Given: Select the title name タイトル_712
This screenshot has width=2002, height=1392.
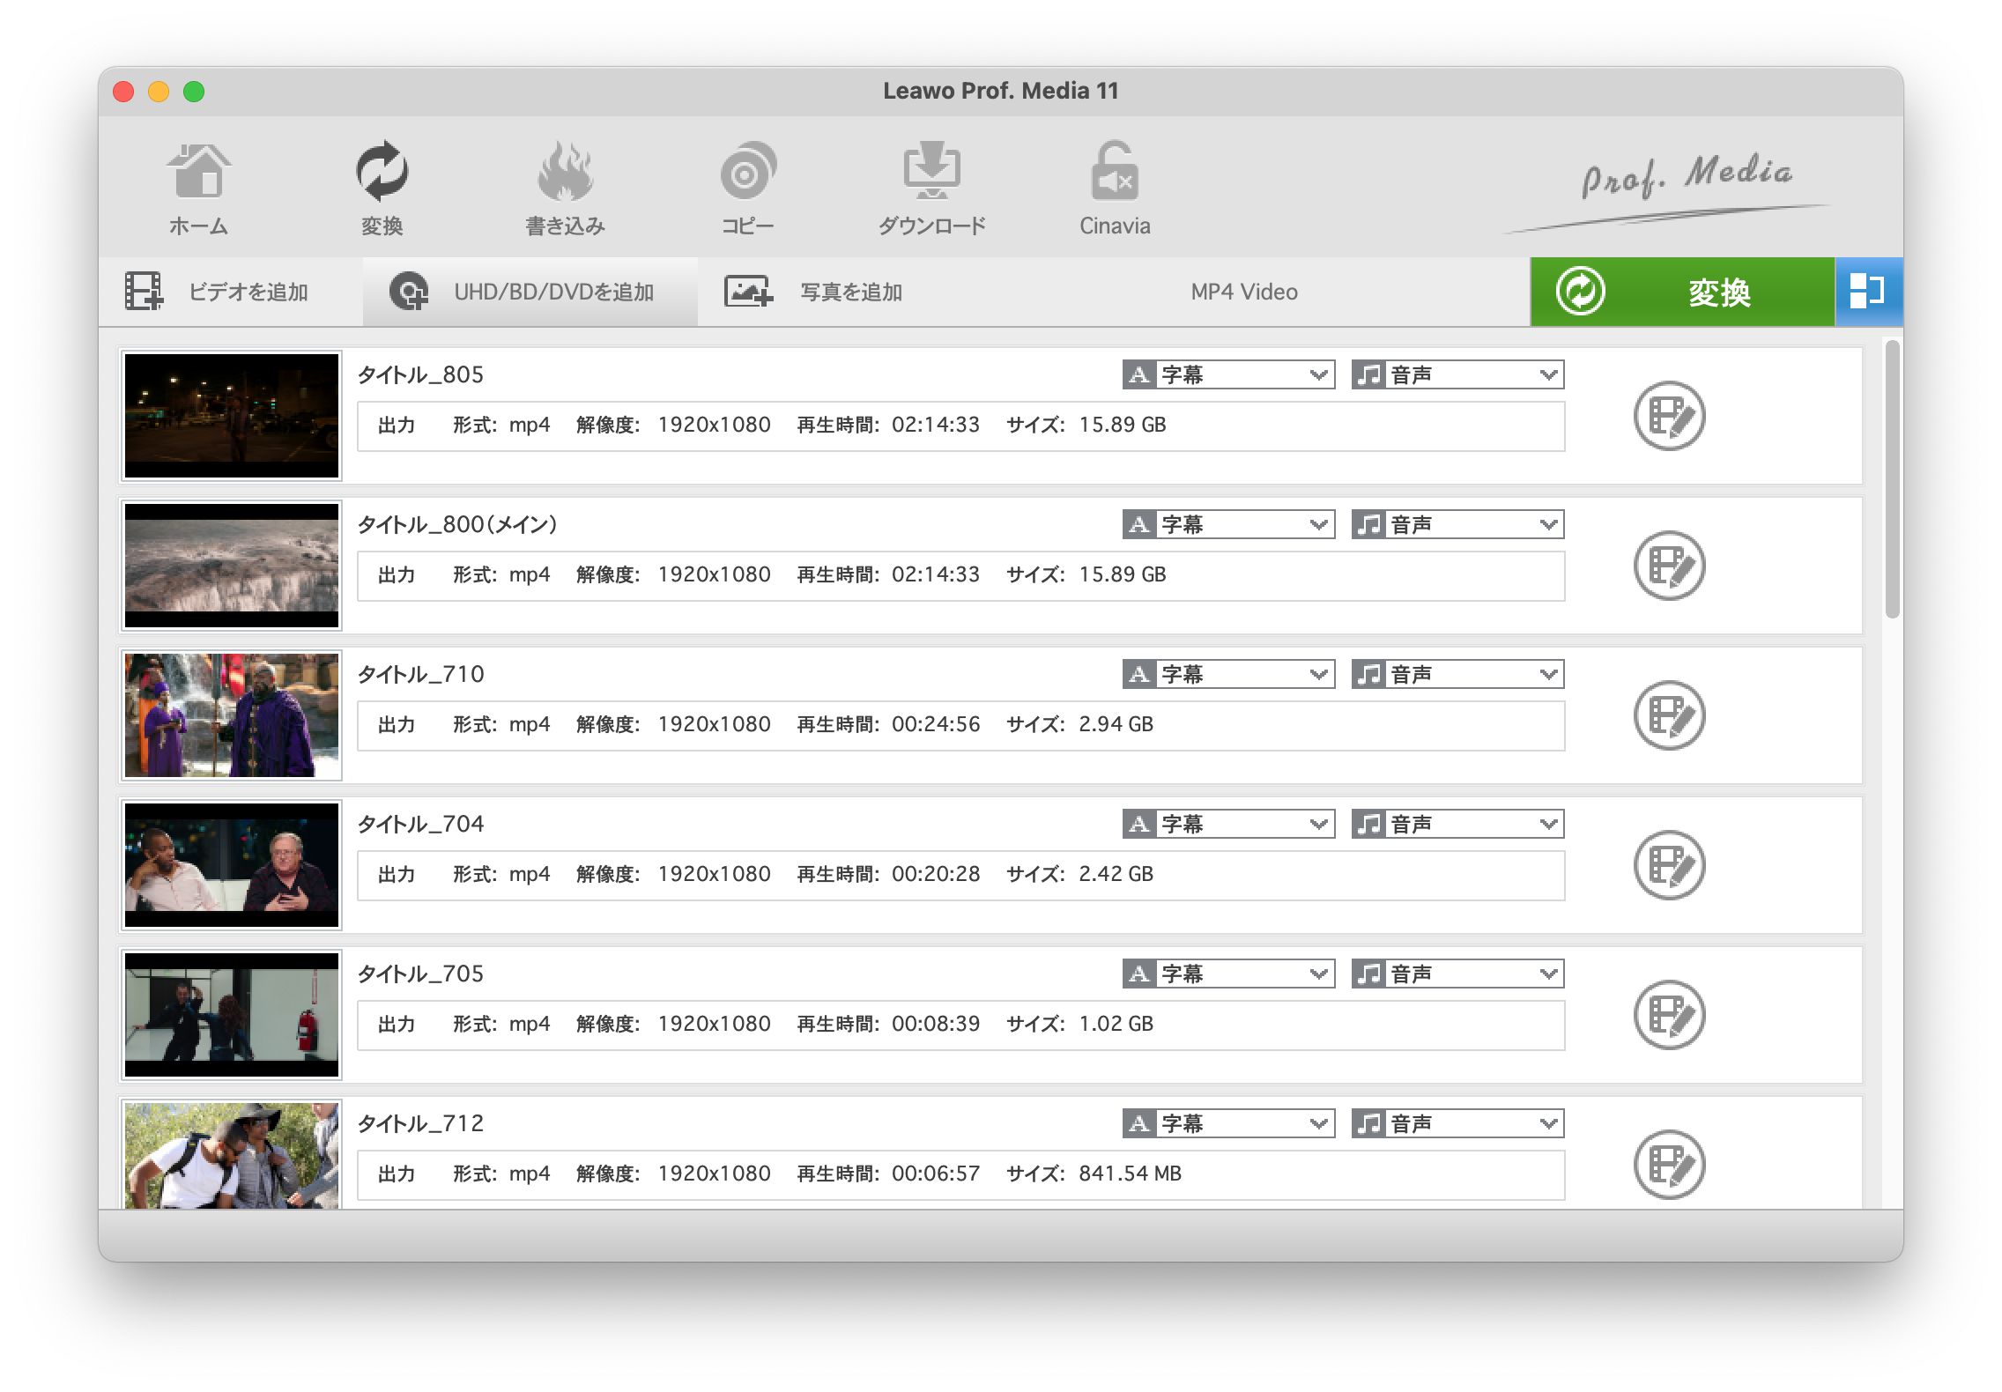Looking at the screenshot, I should [420, 1123].
